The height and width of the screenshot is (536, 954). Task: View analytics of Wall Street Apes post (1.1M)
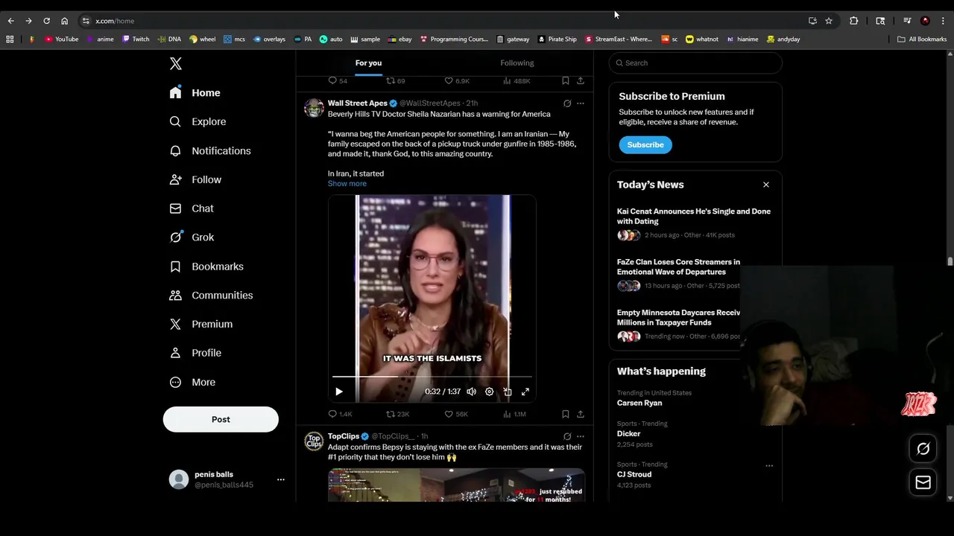pos(514,414)
